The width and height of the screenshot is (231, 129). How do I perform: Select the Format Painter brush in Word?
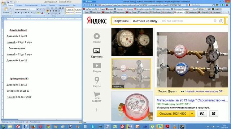(10, 13)
